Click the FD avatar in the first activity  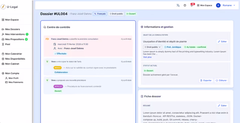click(47, 39)
